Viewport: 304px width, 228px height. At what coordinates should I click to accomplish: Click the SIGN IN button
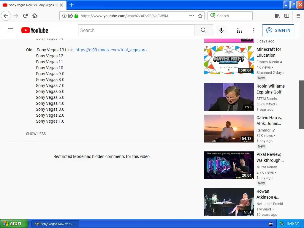pos(278,30)
